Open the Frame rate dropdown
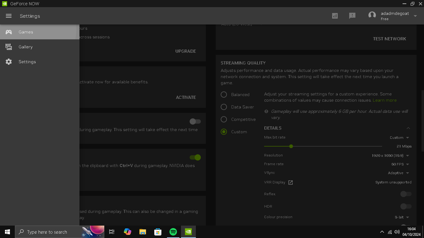The image size is (424, 238). (400, 164)
